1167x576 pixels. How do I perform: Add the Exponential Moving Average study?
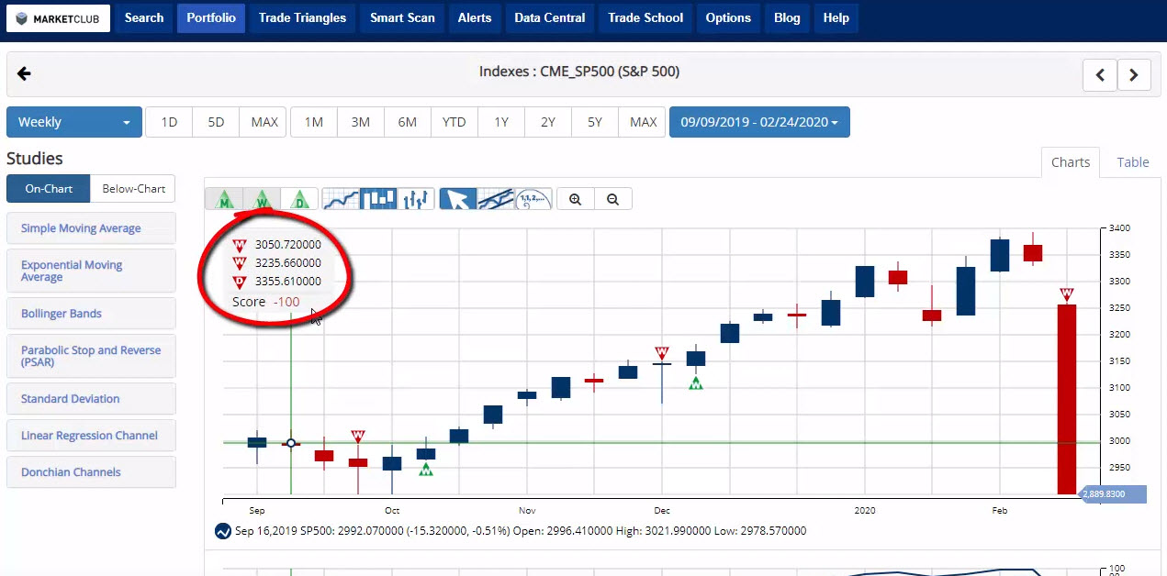point(91,271)
